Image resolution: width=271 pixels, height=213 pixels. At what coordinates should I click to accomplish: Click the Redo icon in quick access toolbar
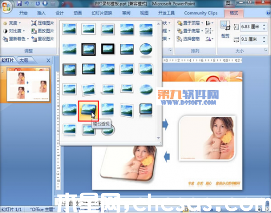click(37, 3)
